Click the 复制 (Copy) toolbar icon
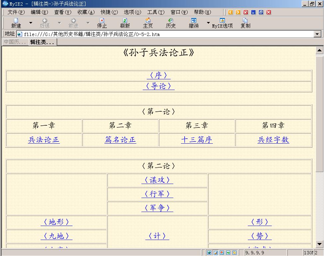This screenshot has height=256, width=324. point(245,23)
